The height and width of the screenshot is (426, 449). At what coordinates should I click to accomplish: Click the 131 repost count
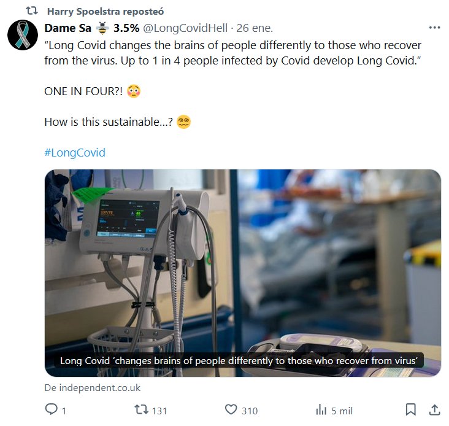(159, 411)
